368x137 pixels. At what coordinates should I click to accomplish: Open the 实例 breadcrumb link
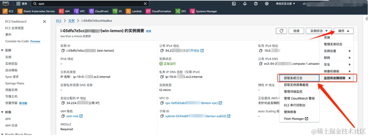click(x=71, y=21)
